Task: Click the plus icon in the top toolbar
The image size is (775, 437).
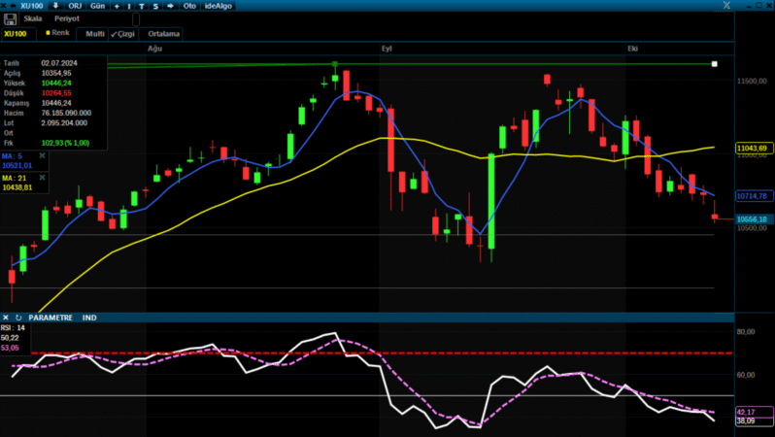Action: [x=116, y=6]
